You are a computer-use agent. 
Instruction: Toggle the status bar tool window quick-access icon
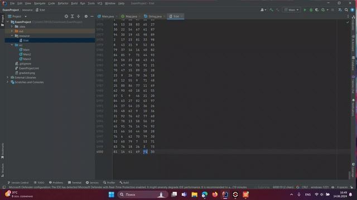(x=4, y=187)
